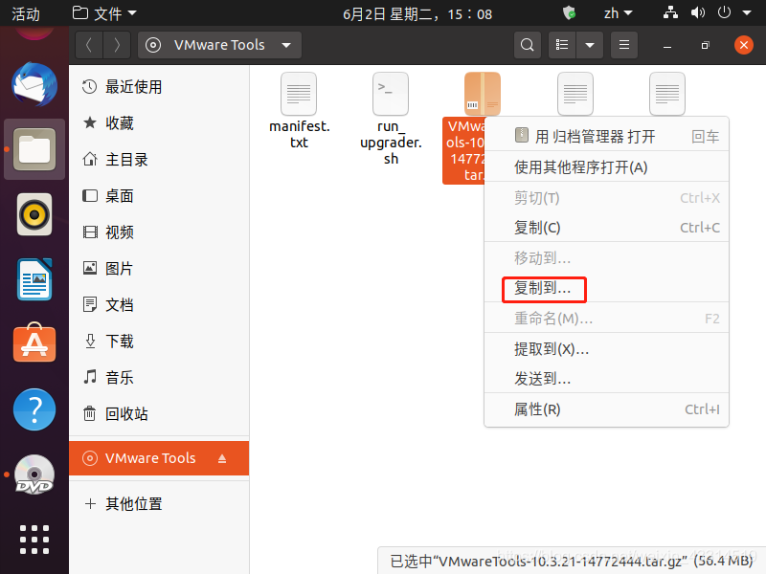
Task: Open the hamburger menu in Files
Action: (x=624, y=45)
